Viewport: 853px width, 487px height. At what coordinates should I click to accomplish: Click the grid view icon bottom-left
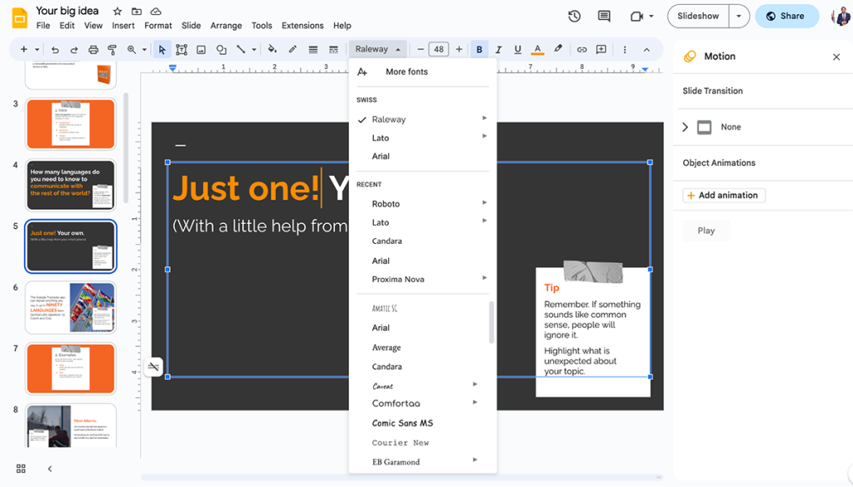[x=20, y=469]
